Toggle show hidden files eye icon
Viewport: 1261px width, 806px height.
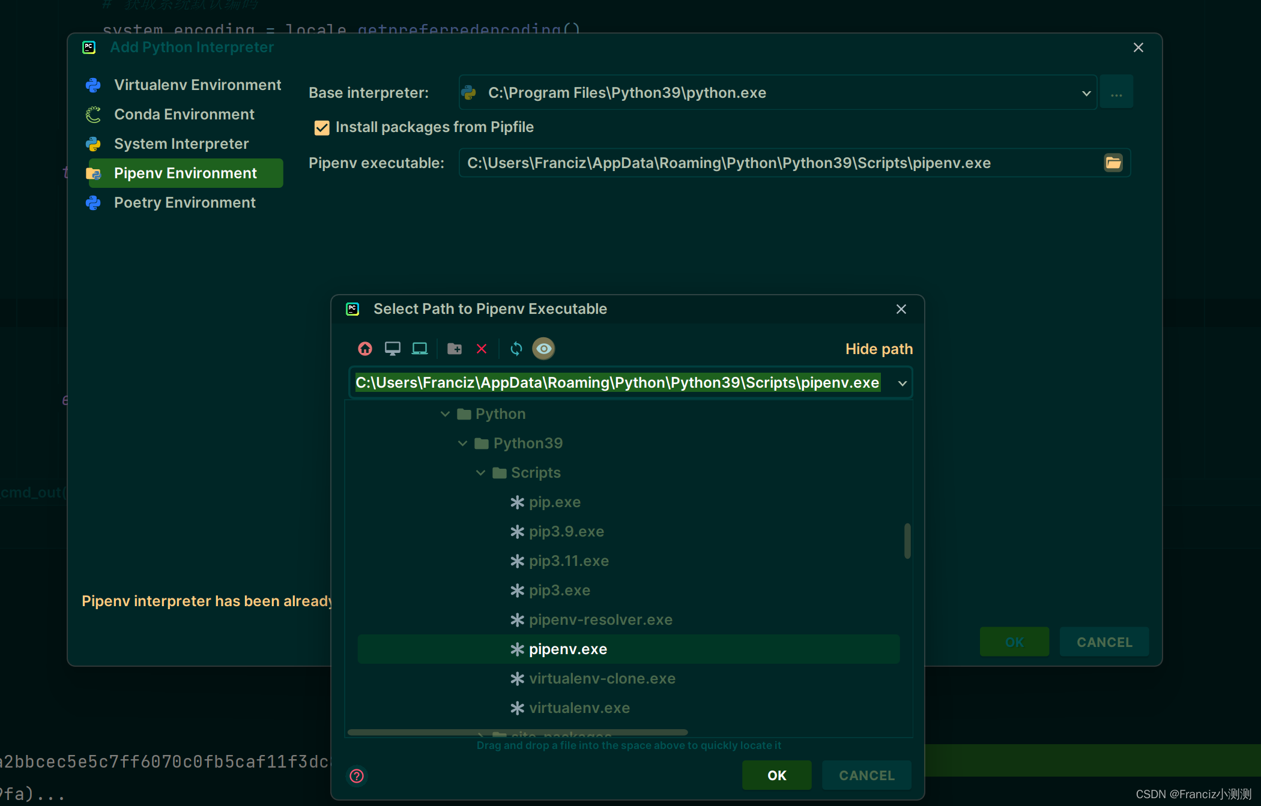[543, 348]
